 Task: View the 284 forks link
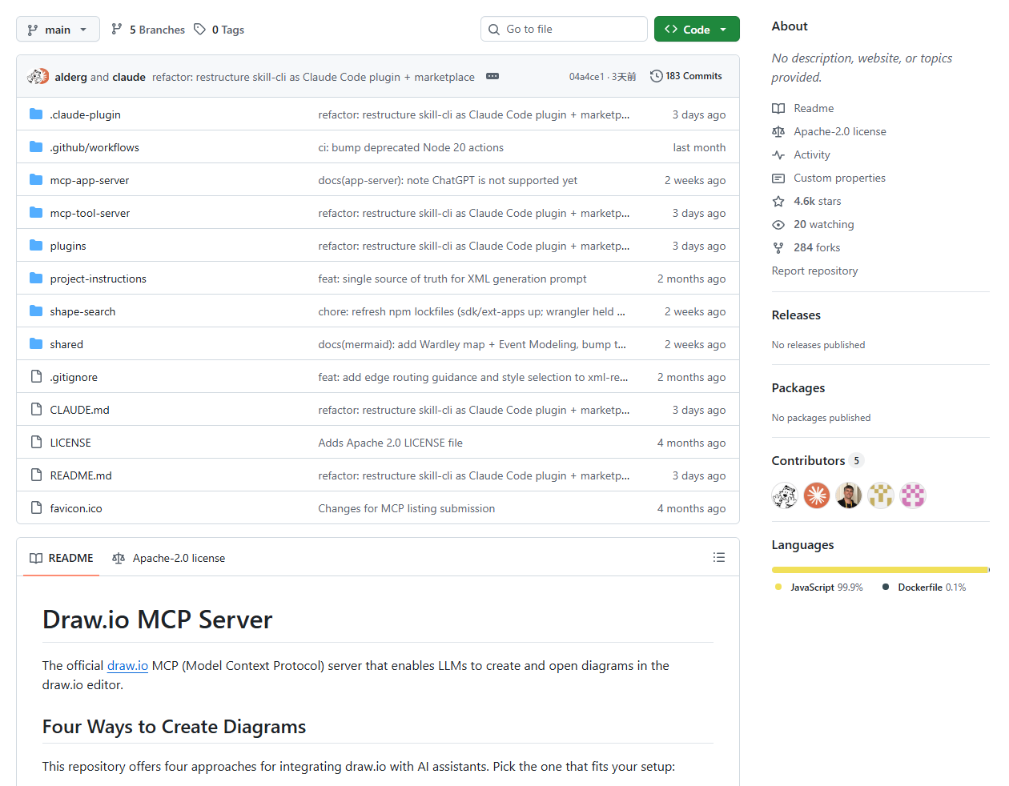click(817, 247)
